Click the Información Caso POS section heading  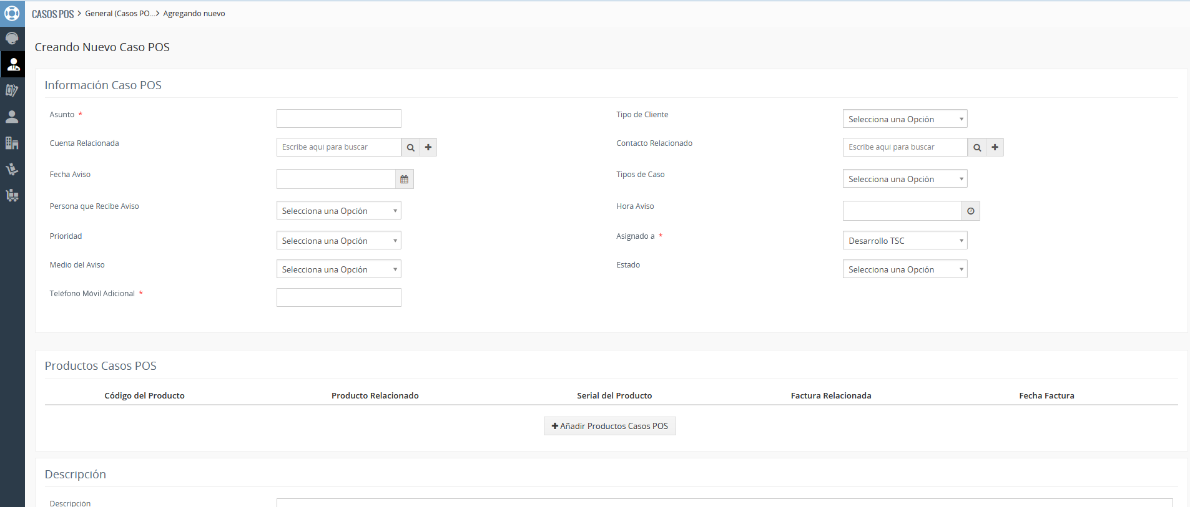103,85
